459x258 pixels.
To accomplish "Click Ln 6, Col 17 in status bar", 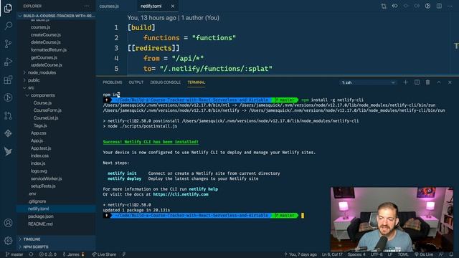I will coord(332,254).
